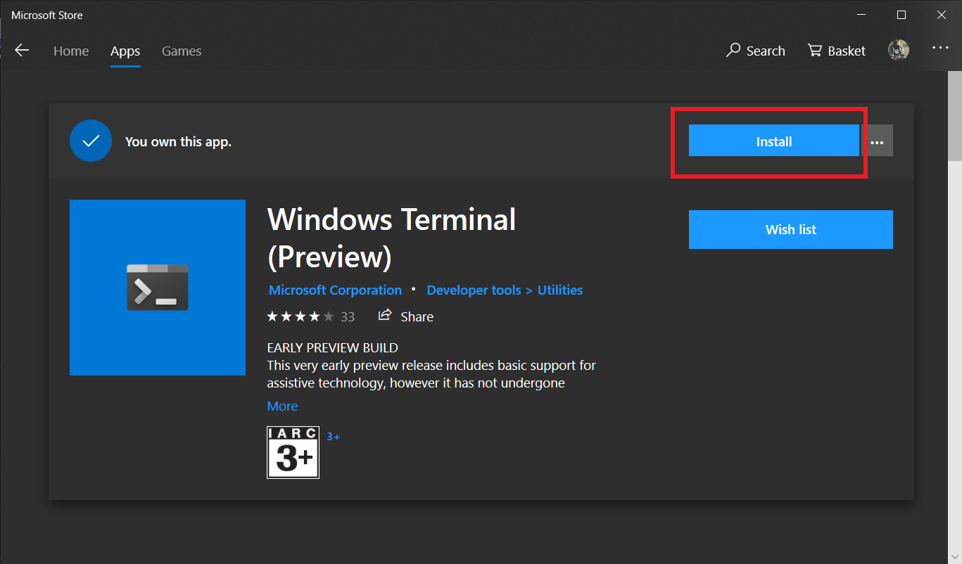The height and width of the screenshot is (564, 962).
Task: Click the IARC 3+ rating badge
Action: click(x=293, y=452)
